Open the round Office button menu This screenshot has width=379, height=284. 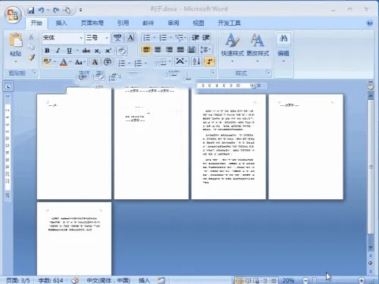pyautogui.click(x=13, y=14)
